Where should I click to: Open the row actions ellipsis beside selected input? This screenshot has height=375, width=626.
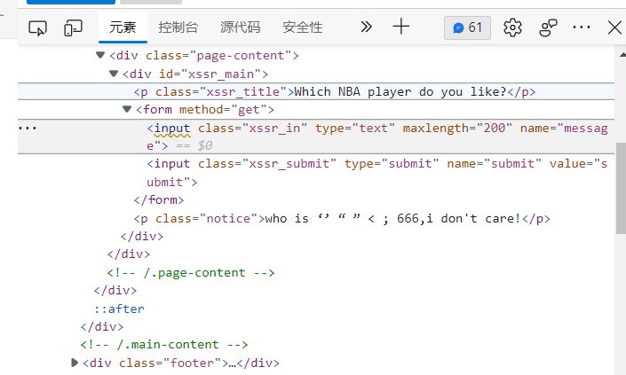pos(28,128)
